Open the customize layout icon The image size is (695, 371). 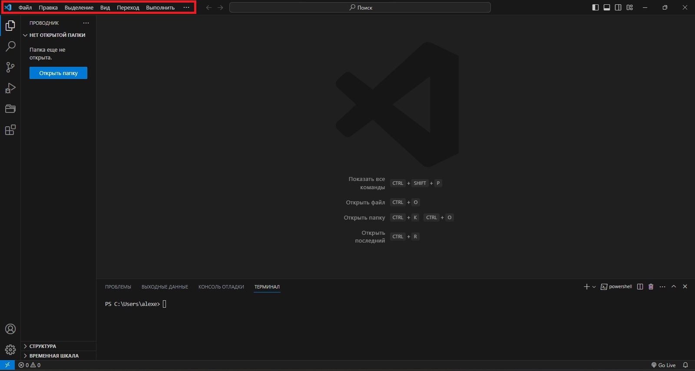[x=629, y=7]
